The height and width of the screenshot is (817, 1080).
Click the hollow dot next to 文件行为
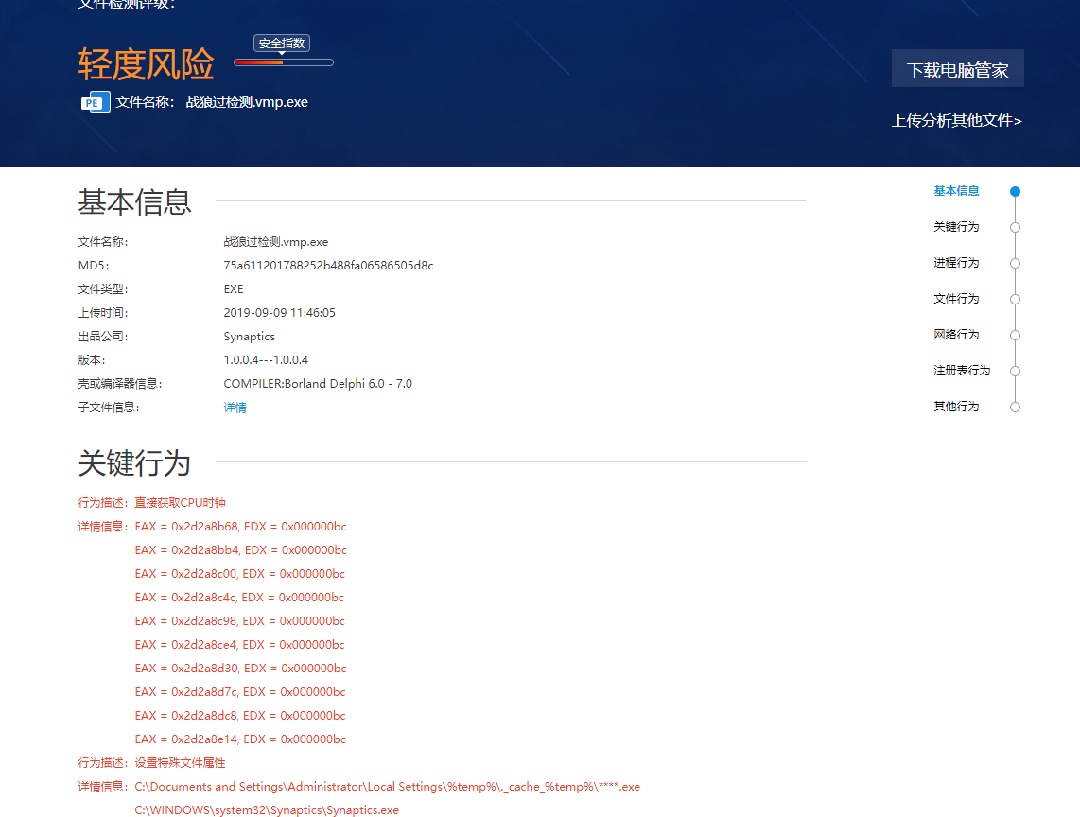pyautogui.click(x=1015, y=299)
